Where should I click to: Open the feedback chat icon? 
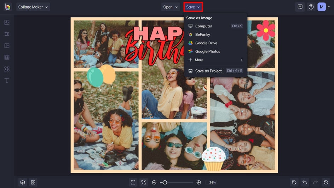point(300,7)
